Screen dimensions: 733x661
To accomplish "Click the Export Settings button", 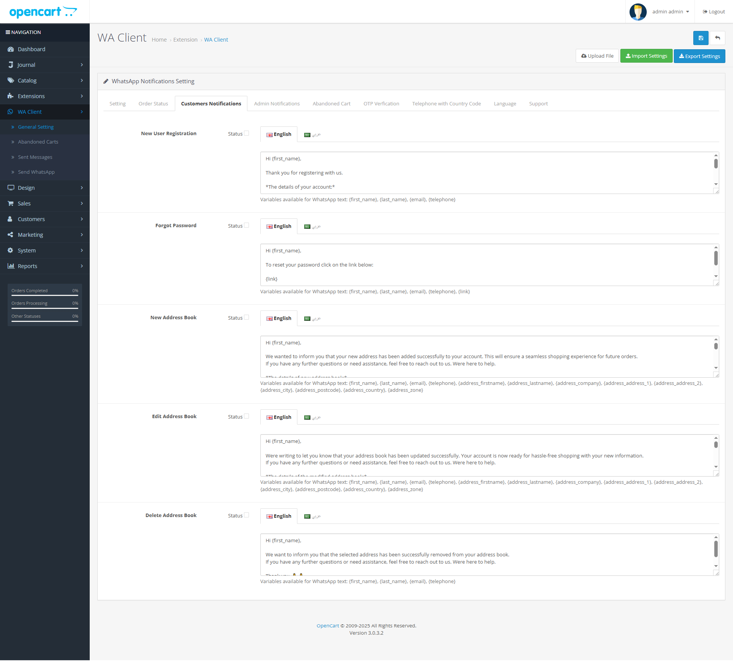I will (x=699, y=56).
